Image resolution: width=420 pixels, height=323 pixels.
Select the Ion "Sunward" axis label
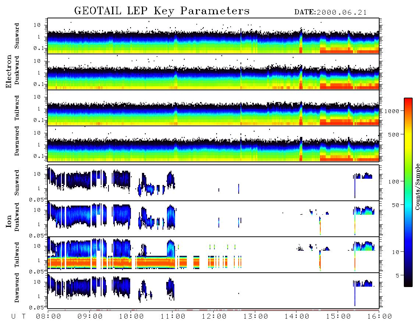click(x=17, y=183)
